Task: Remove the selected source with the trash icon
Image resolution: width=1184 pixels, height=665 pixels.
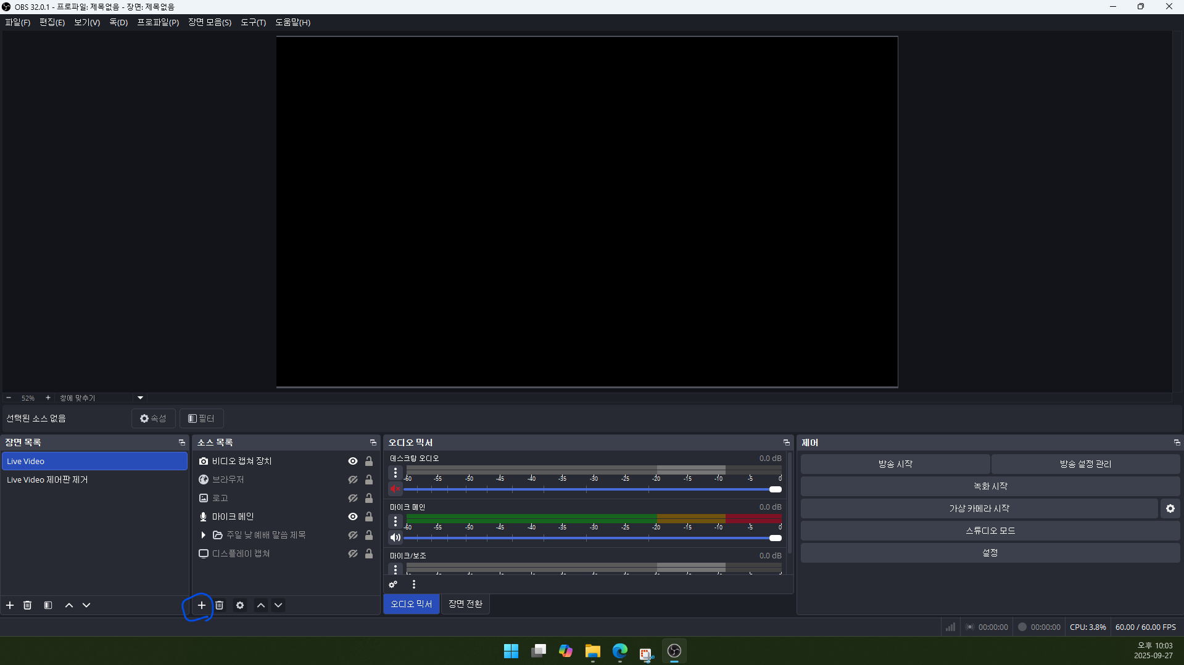Action: point(219,605)
